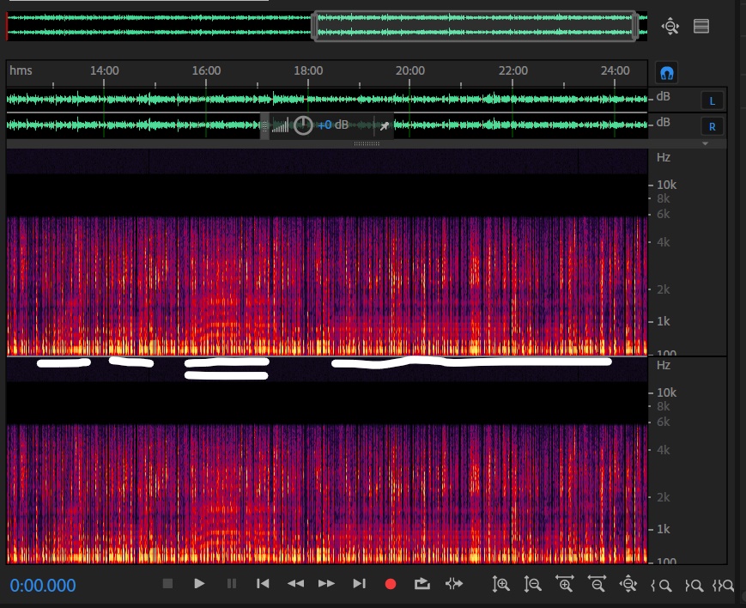The image size is (746, 608).
Task: Click the 4k label on upper frequency scale
Action: pos(664,242)
